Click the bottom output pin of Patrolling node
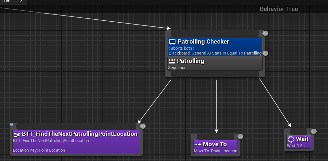328x161 pixels. click(x=215, y=74)
